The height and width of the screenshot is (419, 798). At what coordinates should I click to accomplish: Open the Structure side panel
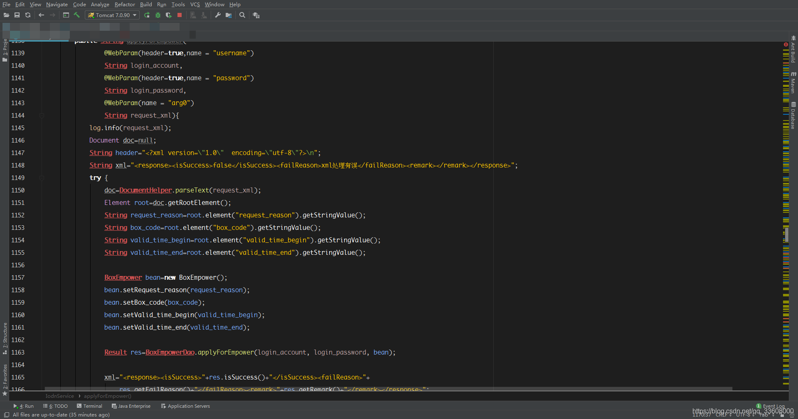pos(5,338)
